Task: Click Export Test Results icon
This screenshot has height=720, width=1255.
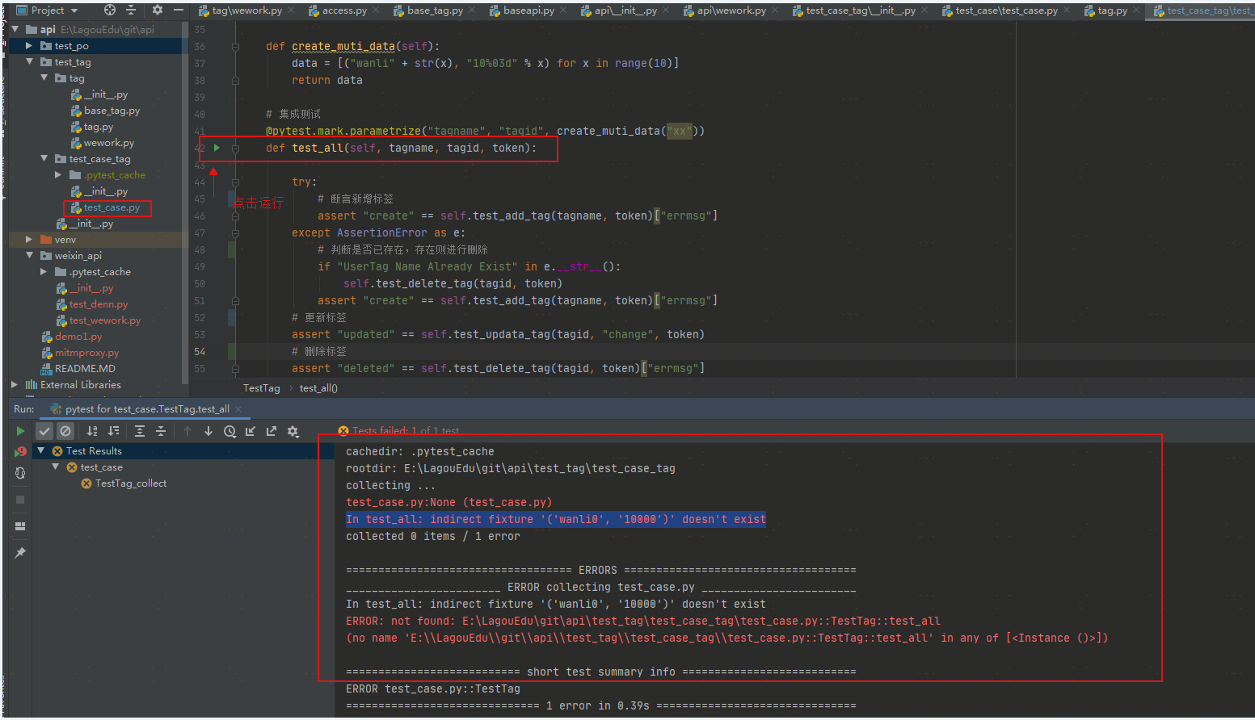Action: (272, 431)
